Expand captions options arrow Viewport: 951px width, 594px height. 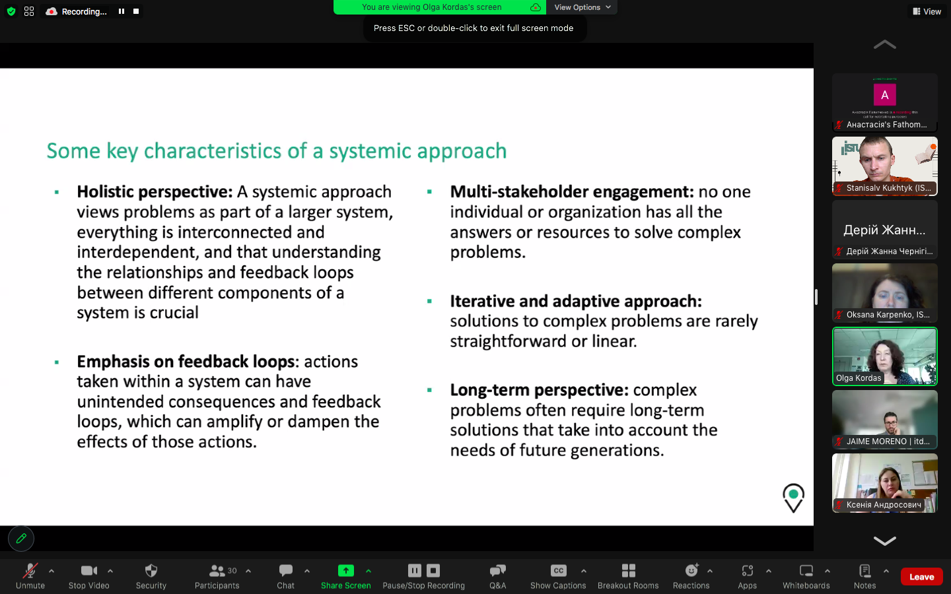pos(584,571)
